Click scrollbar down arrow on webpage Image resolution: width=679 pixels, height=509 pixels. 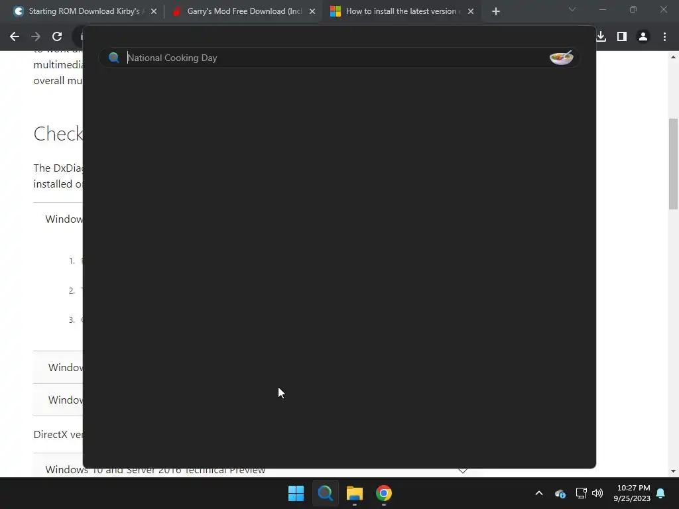coord(674,471)
